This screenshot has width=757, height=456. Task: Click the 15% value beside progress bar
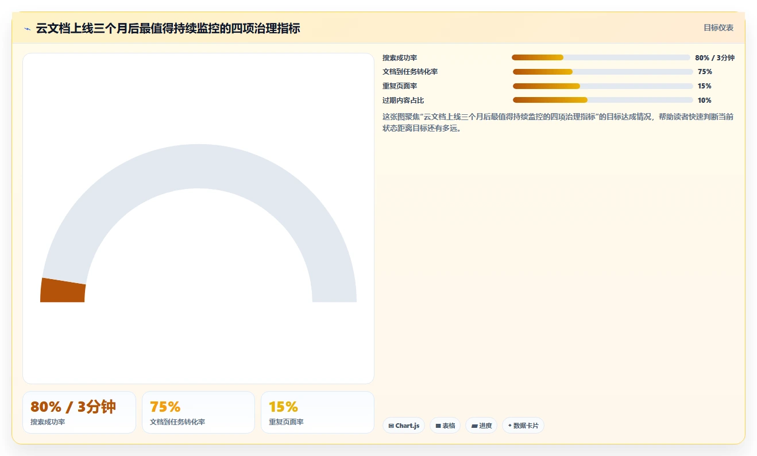coord(704,86)
